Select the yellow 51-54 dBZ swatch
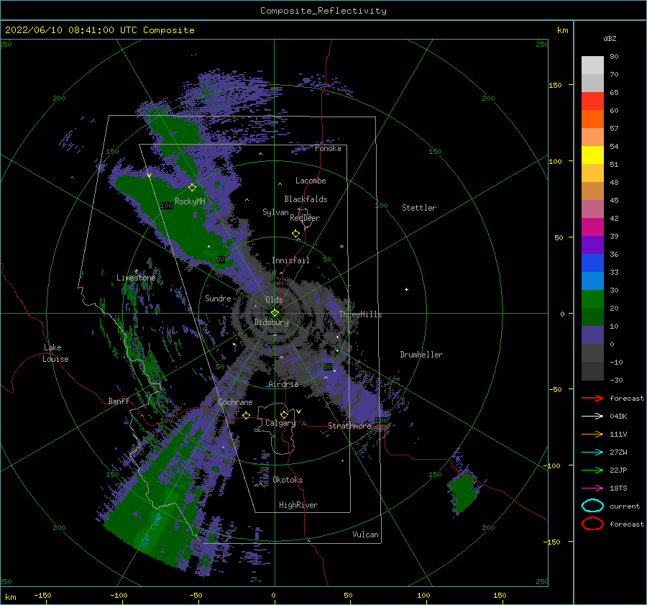The width and height of the screenshot is (647, 605). click(x=592, y=155)
